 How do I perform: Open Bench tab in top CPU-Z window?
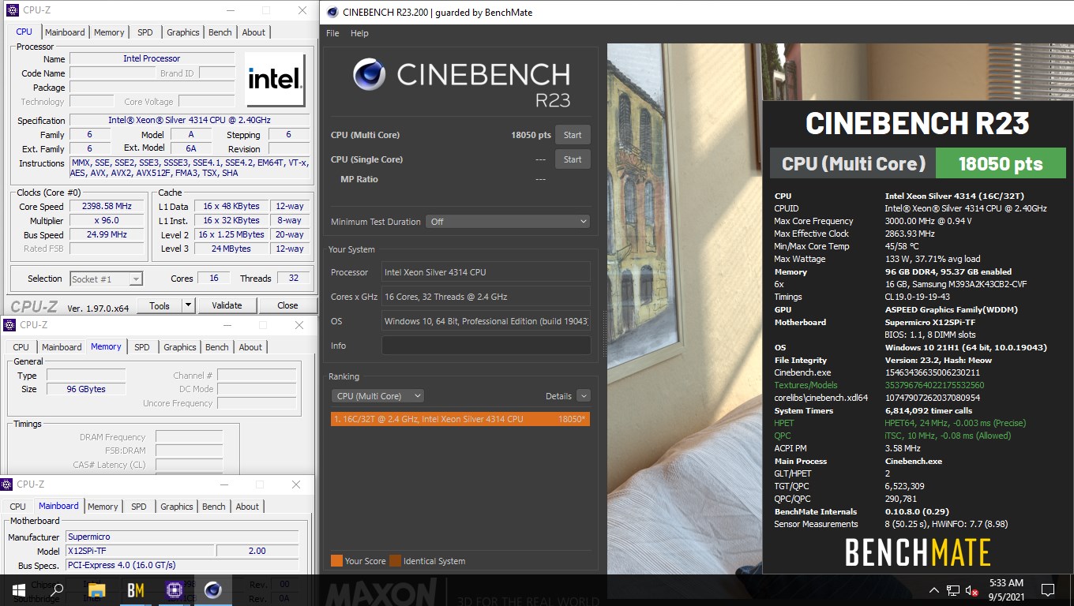(x=220, y=32)
